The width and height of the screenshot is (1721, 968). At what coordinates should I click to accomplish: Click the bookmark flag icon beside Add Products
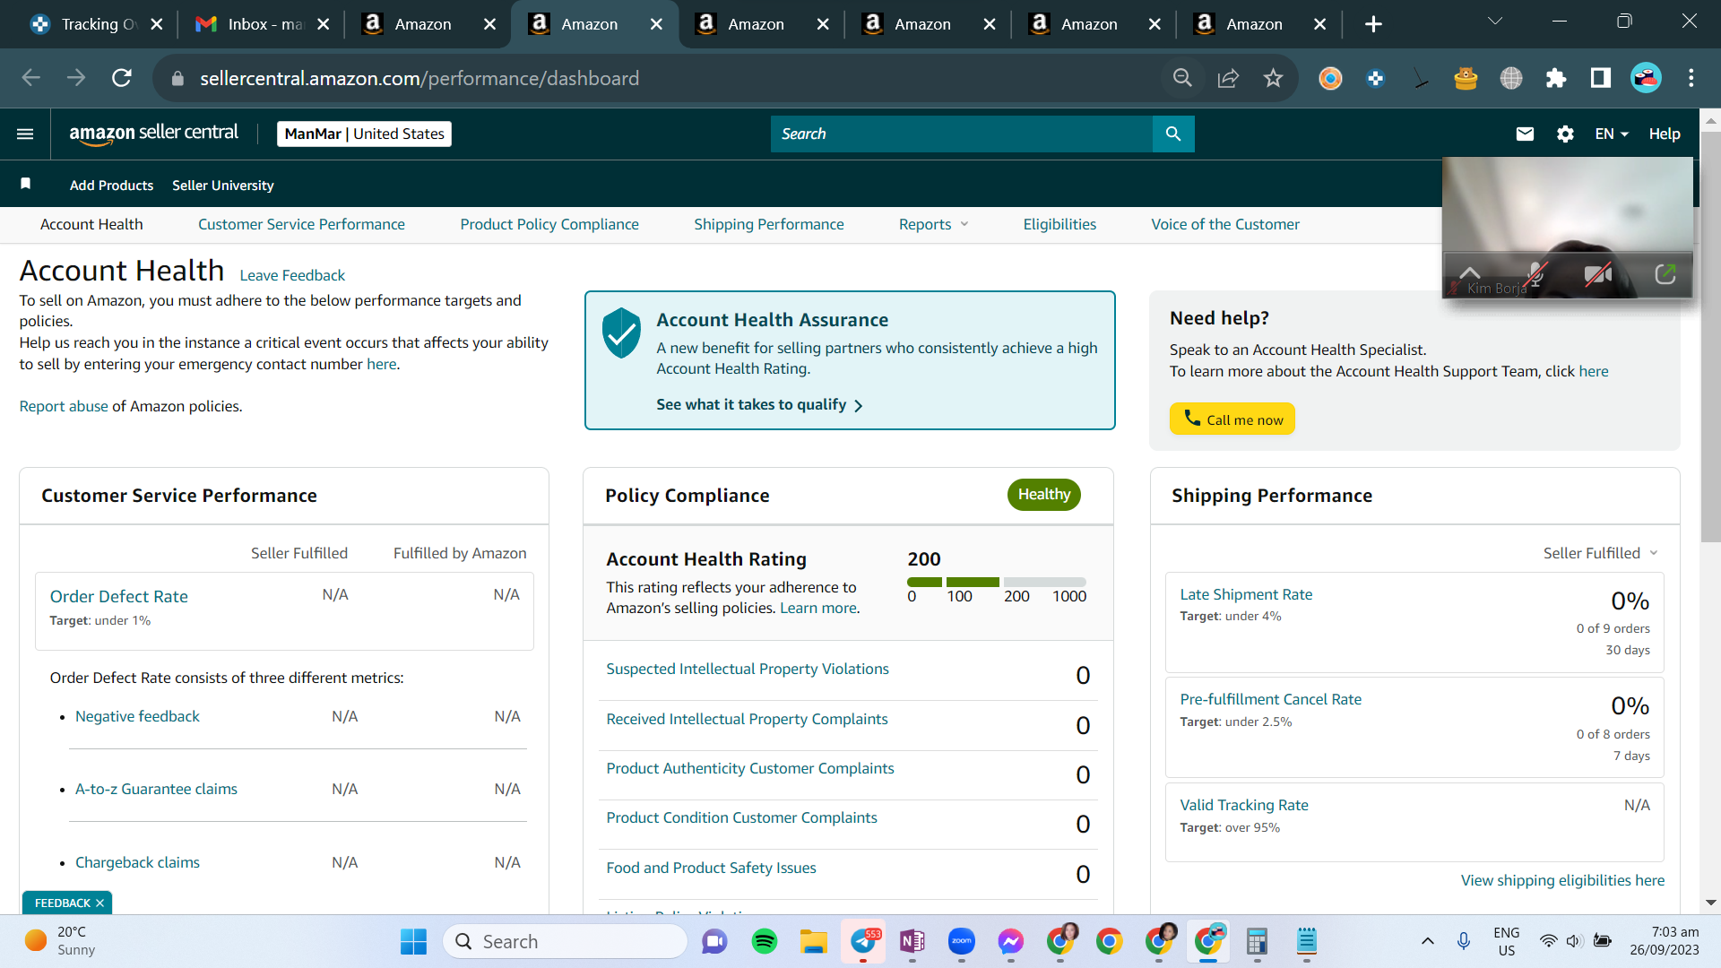coord(26,184)
